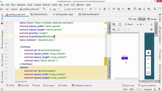Switch editor to Design view
The width and height of the screenshot is (162, 91).
click(x=152, y=19)
